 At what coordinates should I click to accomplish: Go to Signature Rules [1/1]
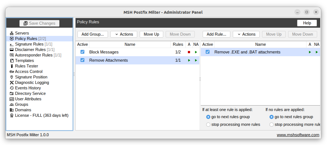34,44
